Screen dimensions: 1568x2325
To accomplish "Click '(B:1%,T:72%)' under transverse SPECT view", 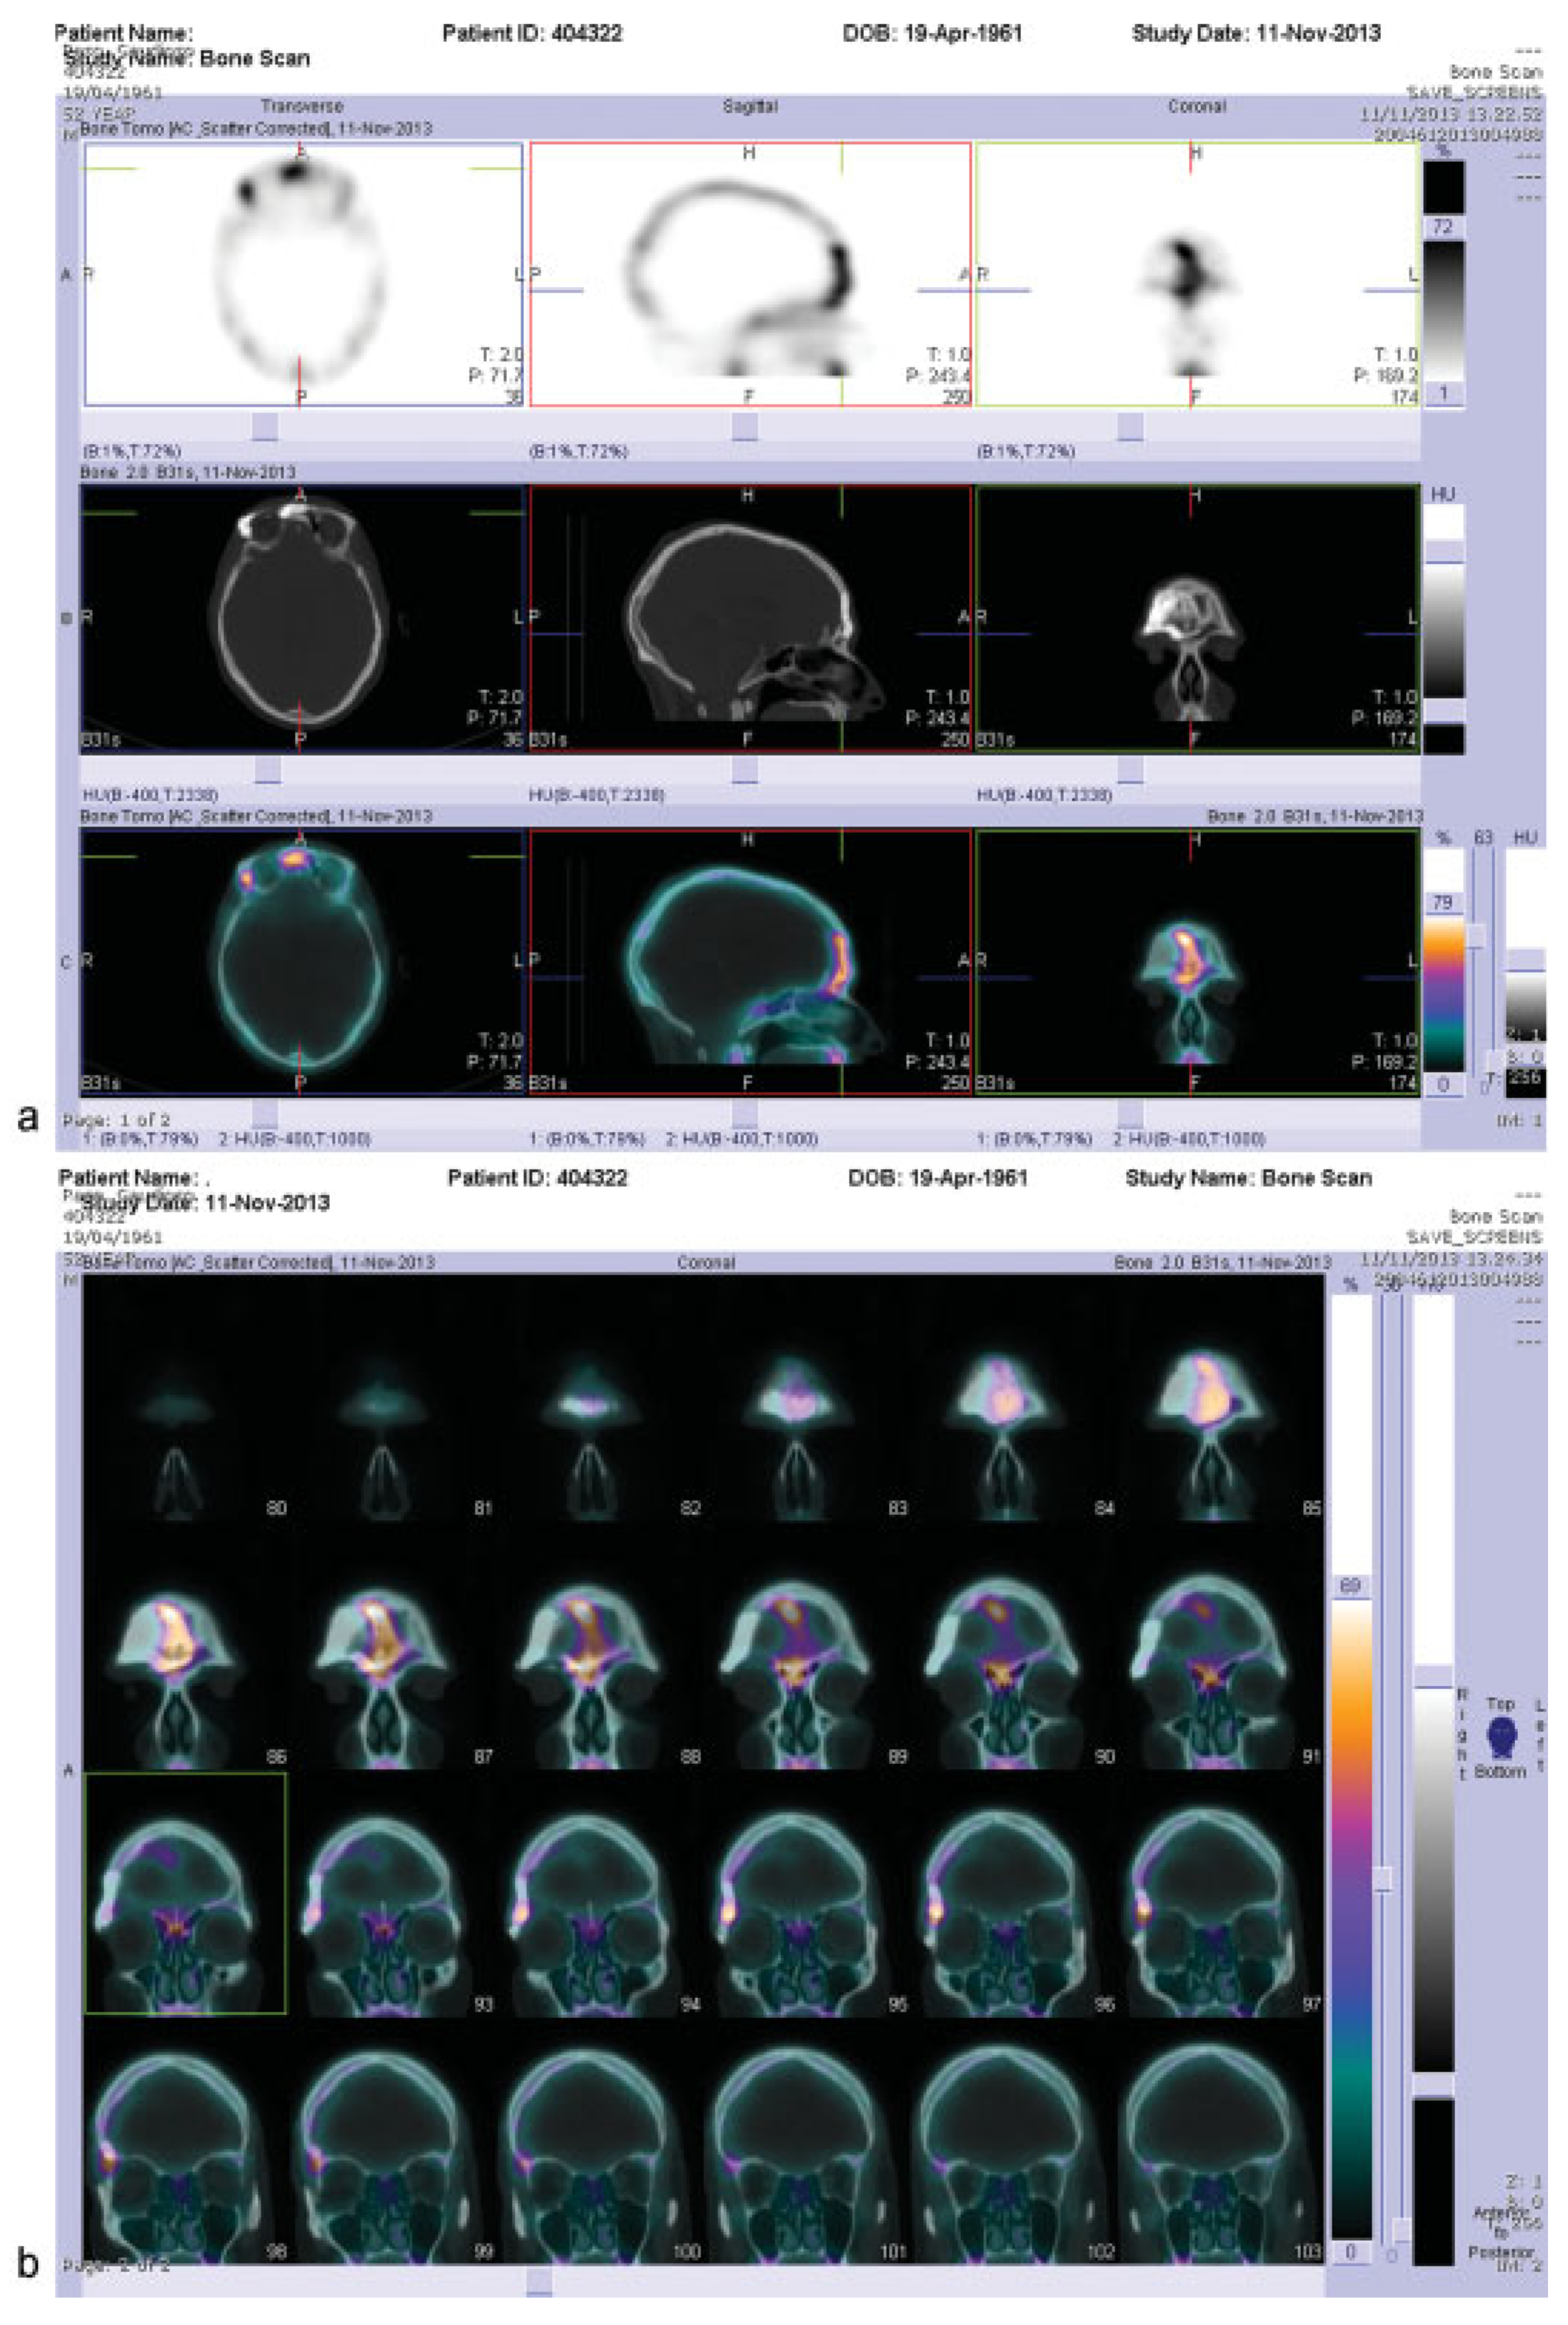I will click(132, 452).
